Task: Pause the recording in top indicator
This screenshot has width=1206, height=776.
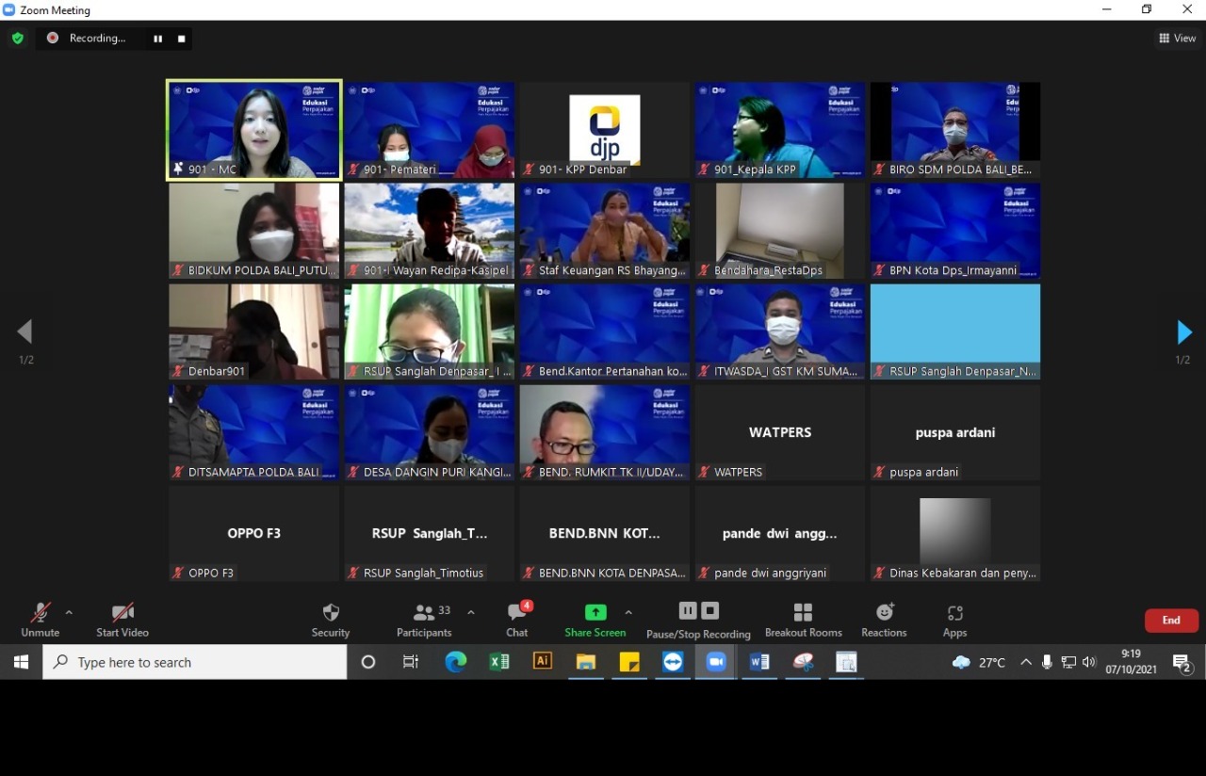Action: click(157, 39)
